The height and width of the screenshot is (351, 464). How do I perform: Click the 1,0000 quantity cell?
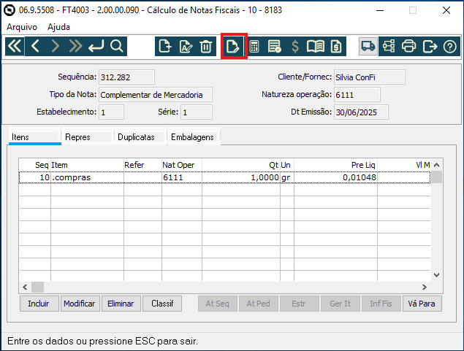pos(241,177)
